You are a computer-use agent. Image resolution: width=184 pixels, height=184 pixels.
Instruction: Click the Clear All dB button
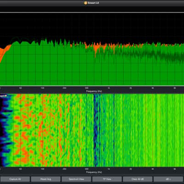138,179
